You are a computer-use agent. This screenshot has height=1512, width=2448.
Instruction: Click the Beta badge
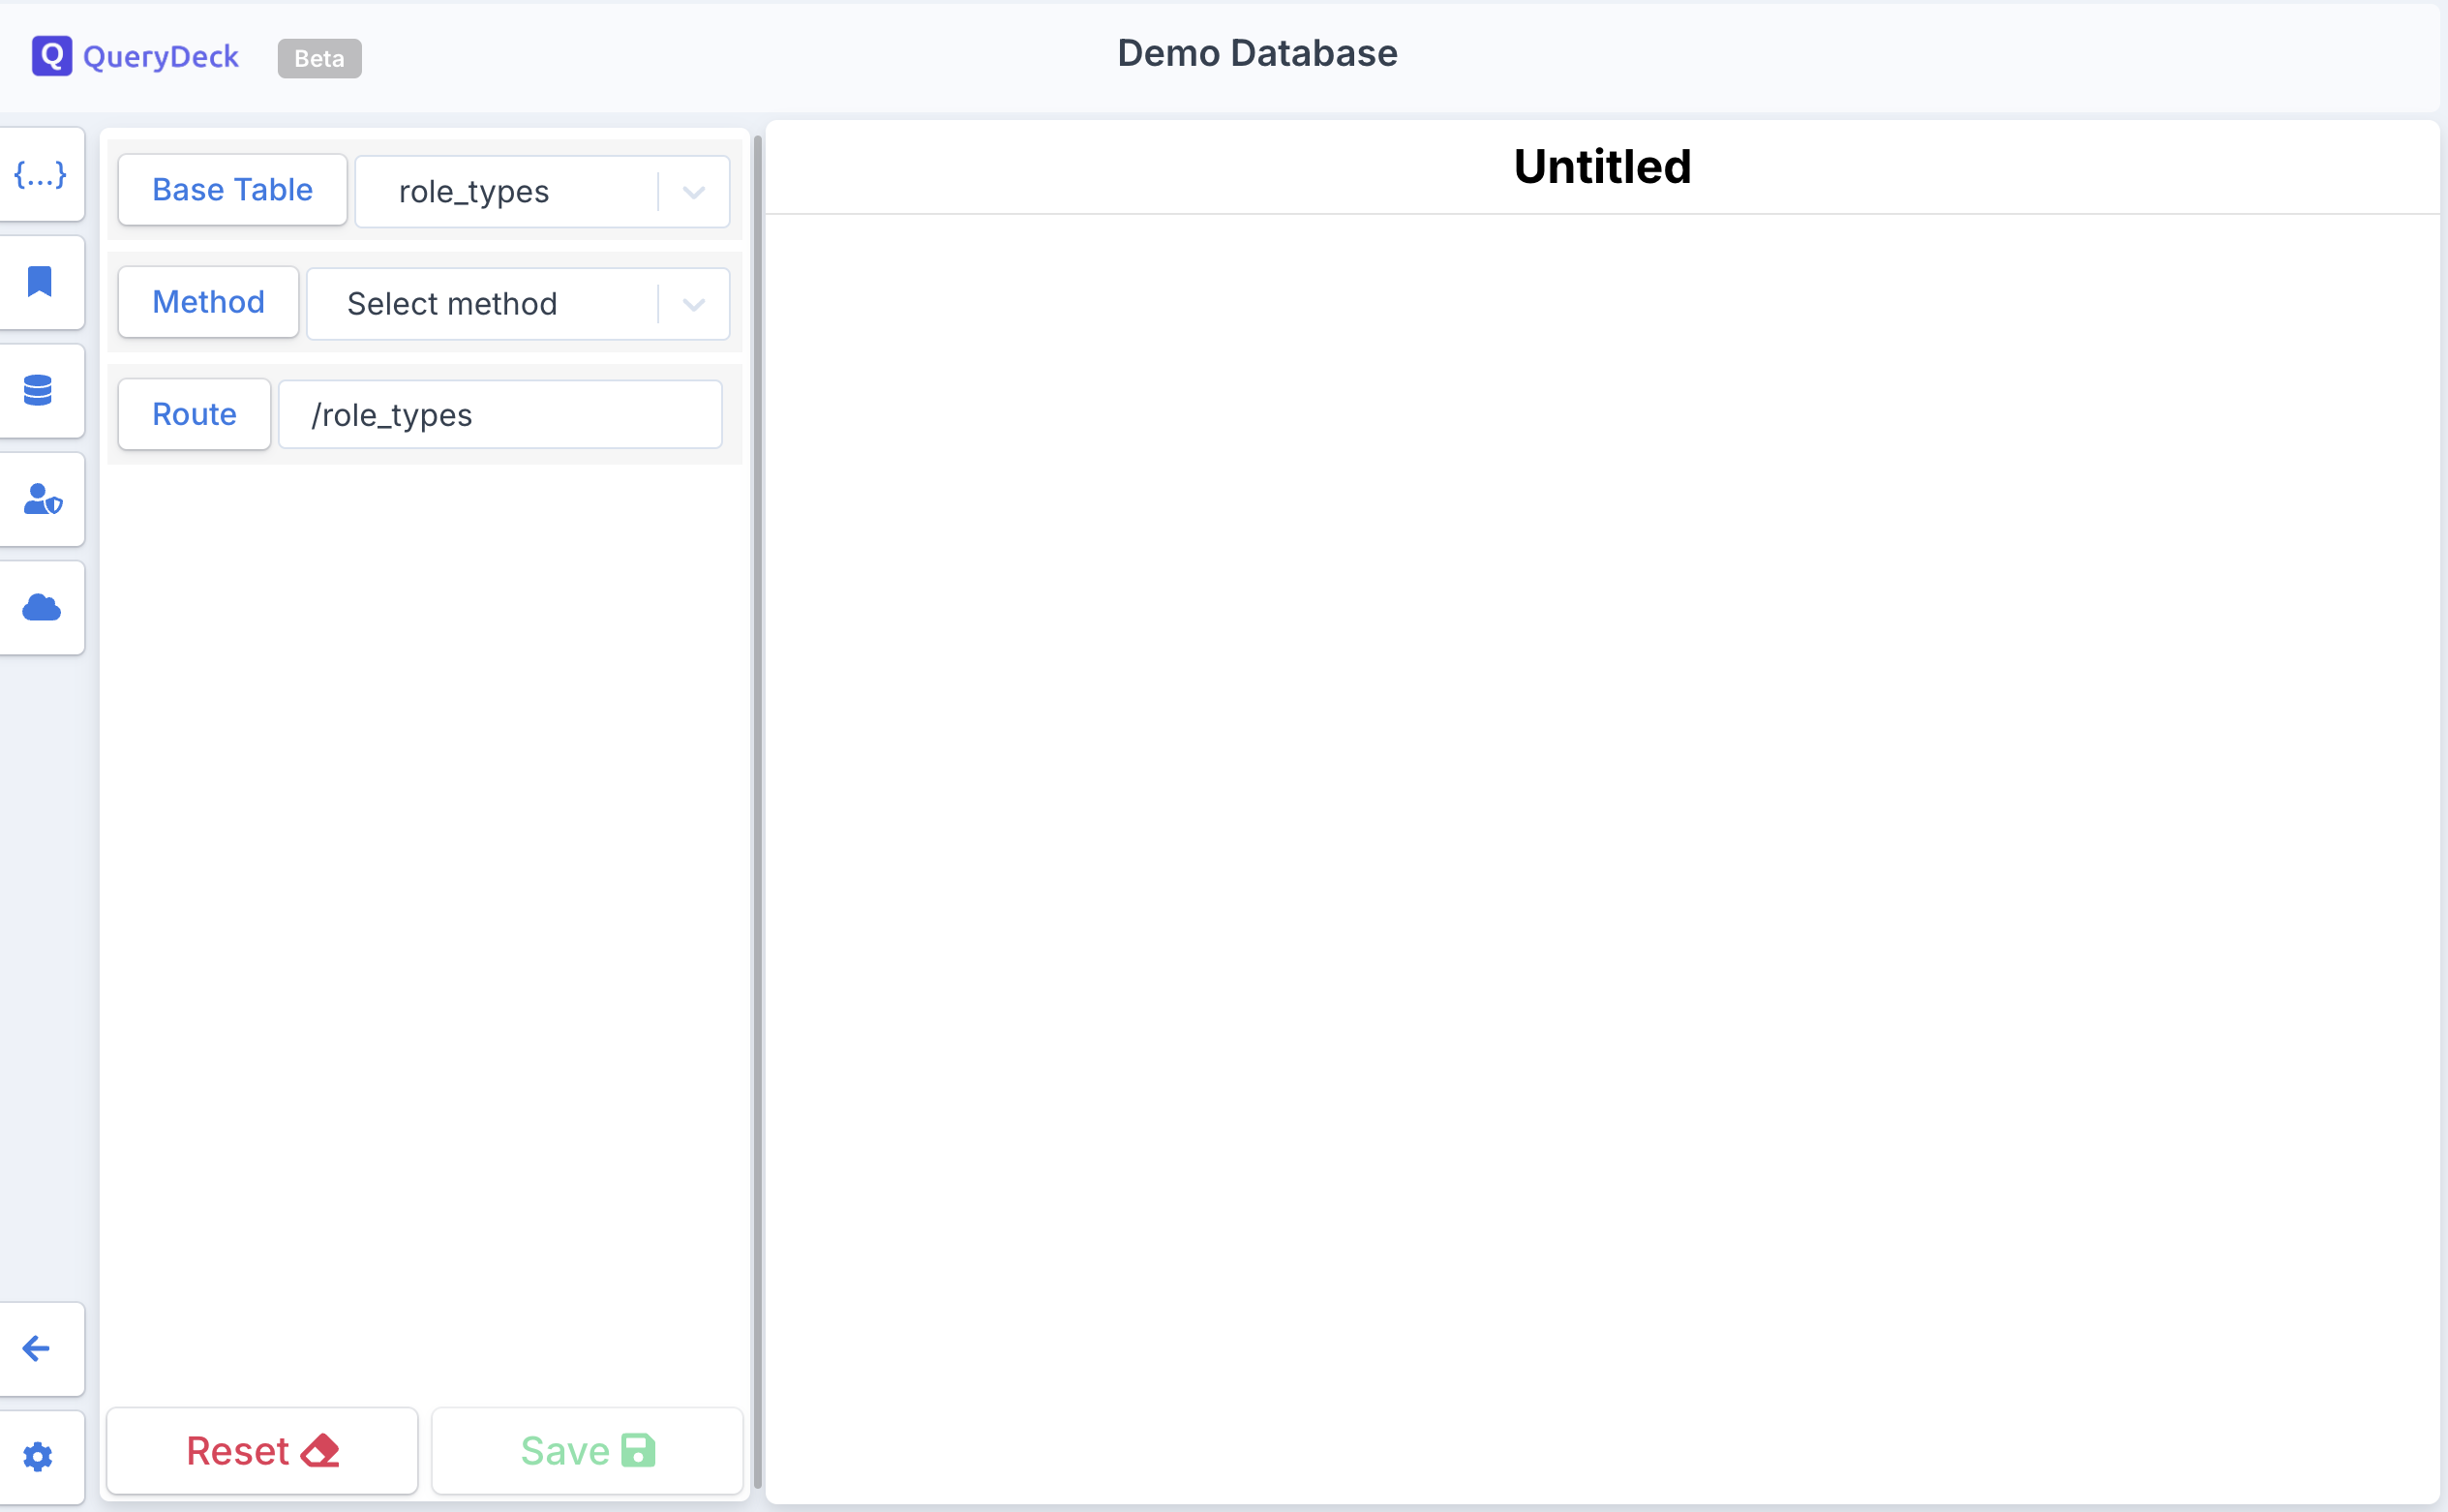[x=319, y=58]
